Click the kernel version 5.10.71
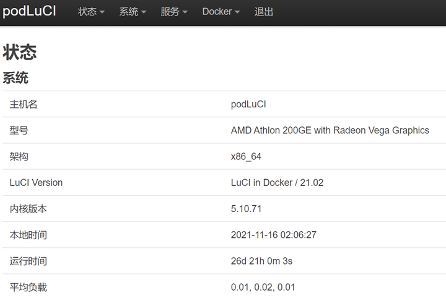The width and height of the screenshot is (446, 308). (246, 209)
